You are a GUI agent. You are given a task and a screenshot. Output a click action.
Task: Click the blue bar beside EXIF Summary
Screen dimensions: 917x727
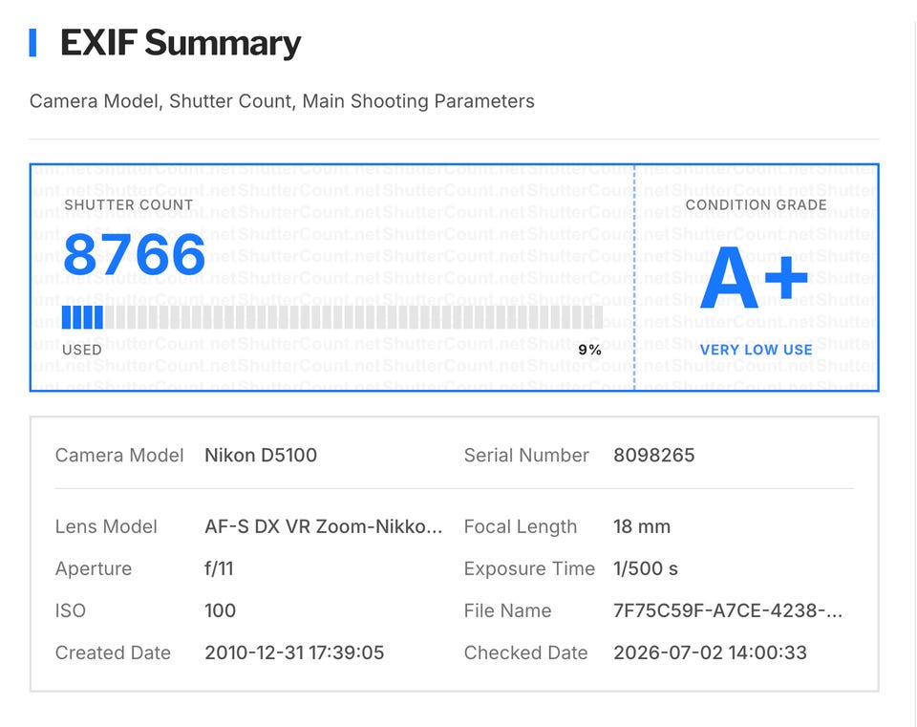click(32, 43)
